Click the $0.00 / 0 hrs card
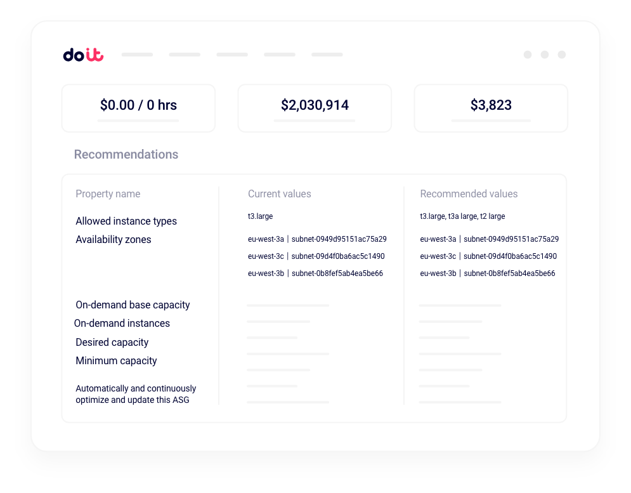 (x=138, y=108)
